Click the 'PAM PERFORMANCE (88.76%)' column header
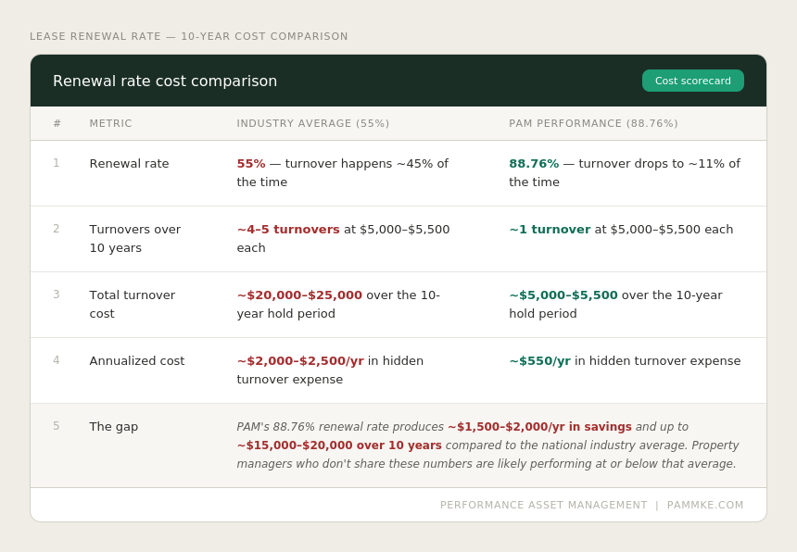This screenshot has height=552, width=797. pyautogui.click(x=594, y=123)
